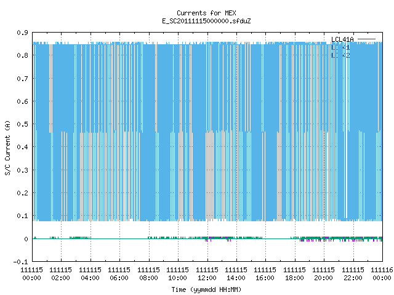Click the 0.6 y-axis tick label
The image size is (394, 295).
[22, 101]
